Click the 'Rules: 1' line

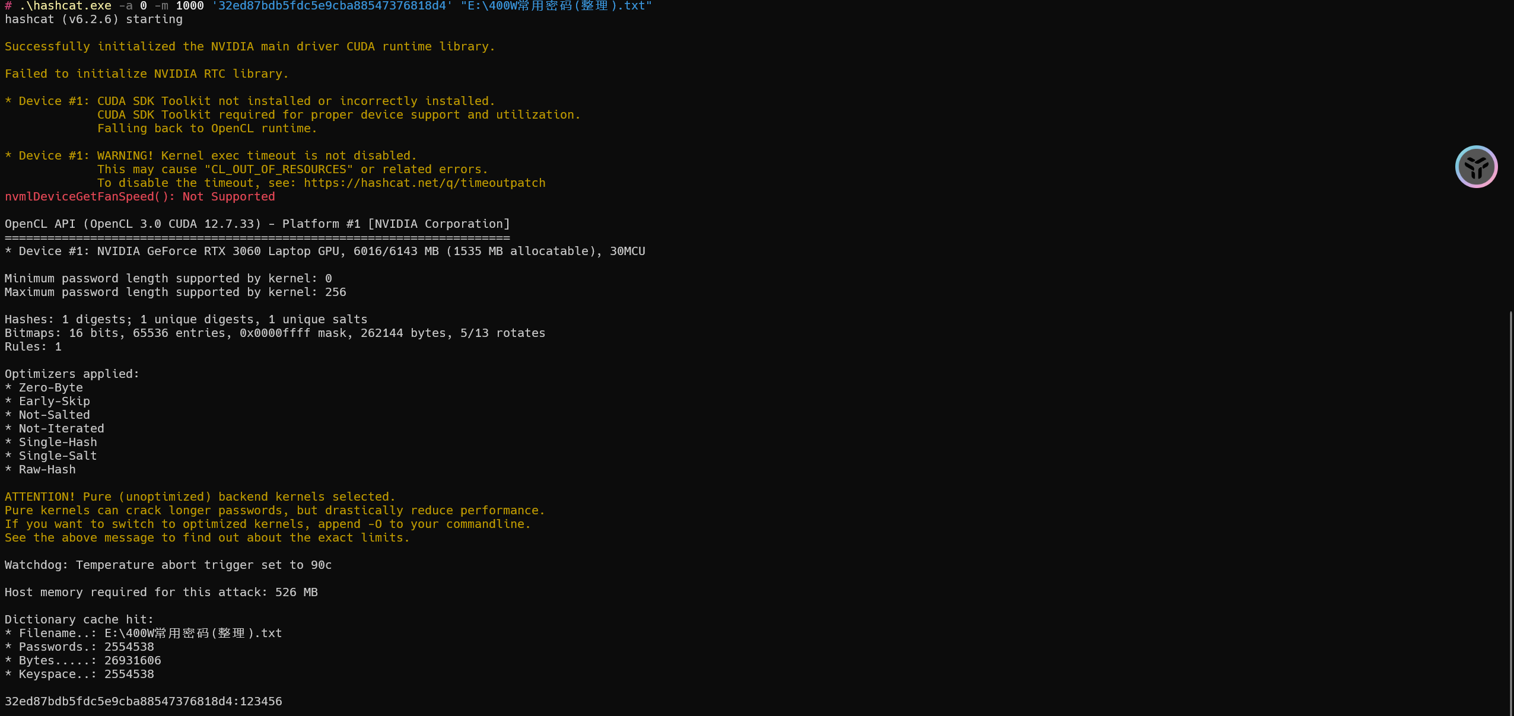coord(33,346)
